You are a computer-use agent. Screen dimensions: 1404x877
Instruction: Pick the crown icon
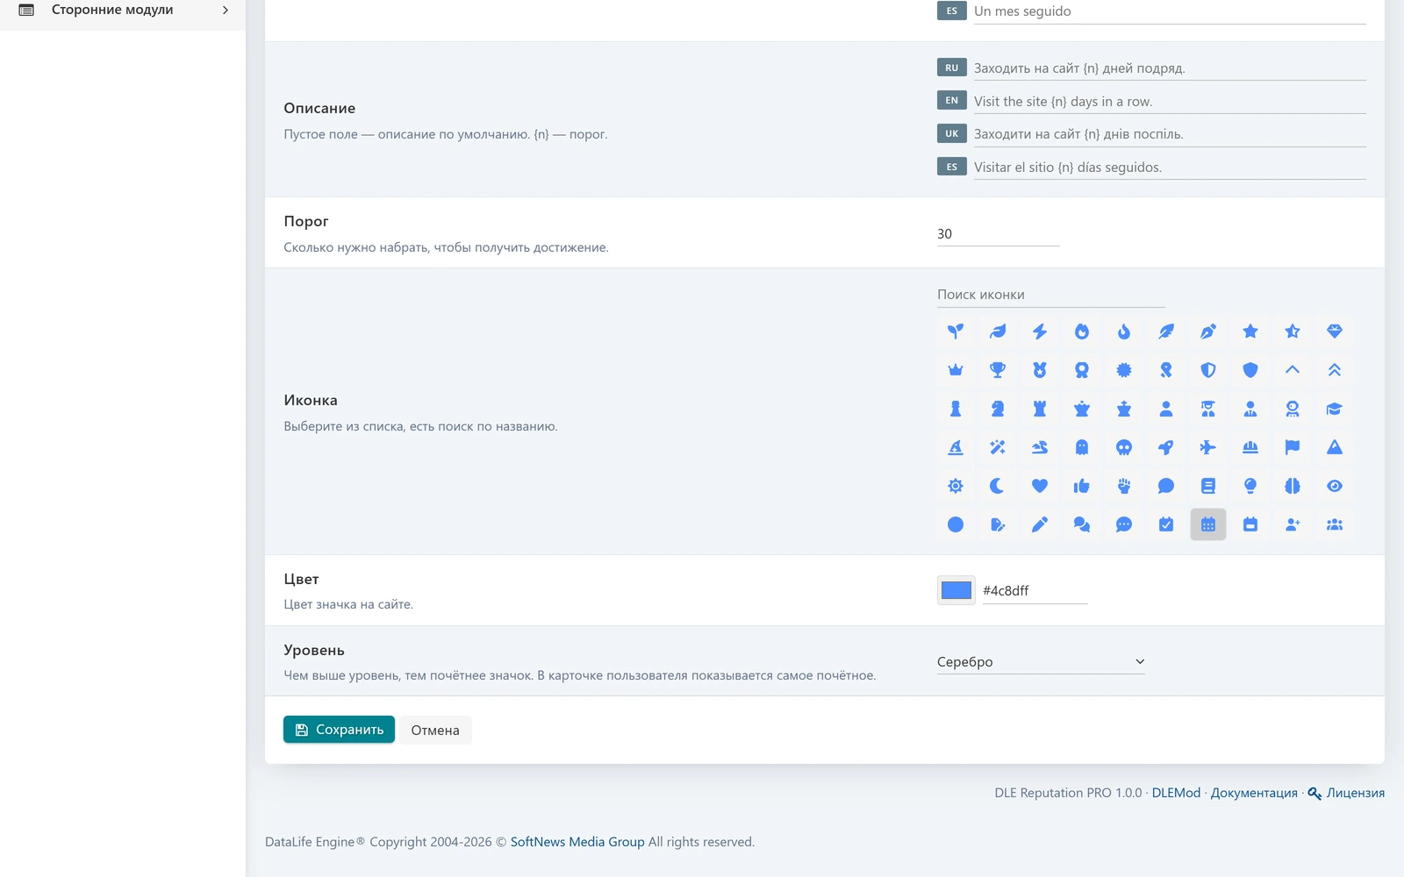(956, 370)
